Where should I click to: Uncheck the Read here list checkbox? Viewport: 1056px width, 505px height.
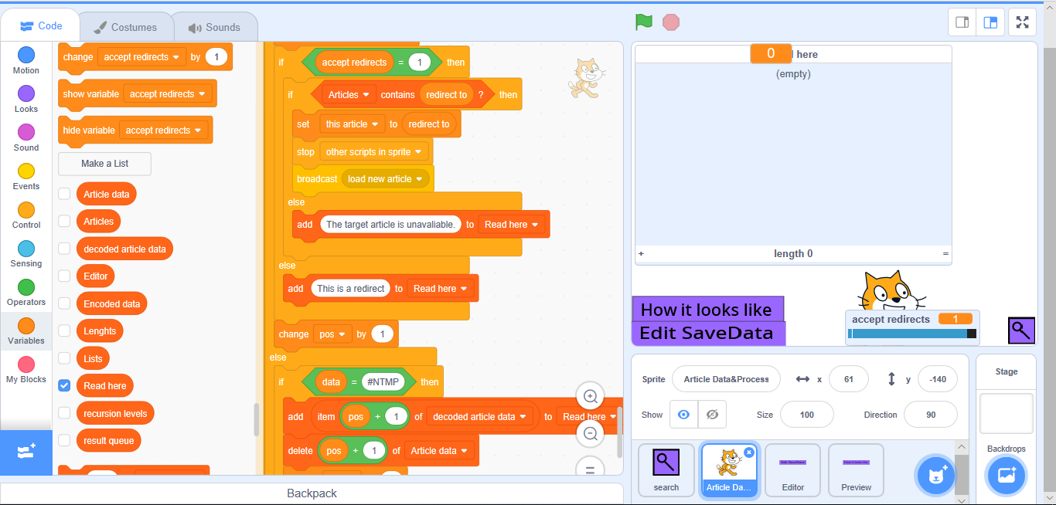(65, 386)
